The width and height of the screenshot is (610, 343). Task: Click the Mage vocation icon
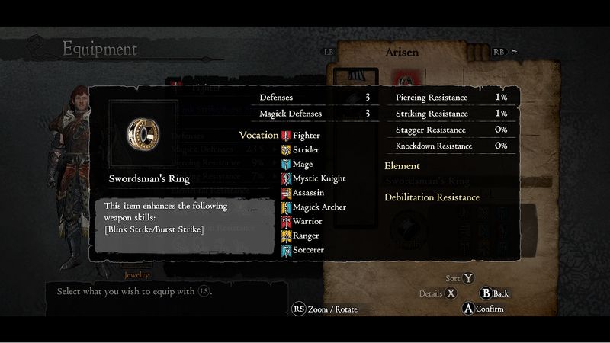pyautogui.click(x=286, y=164)
